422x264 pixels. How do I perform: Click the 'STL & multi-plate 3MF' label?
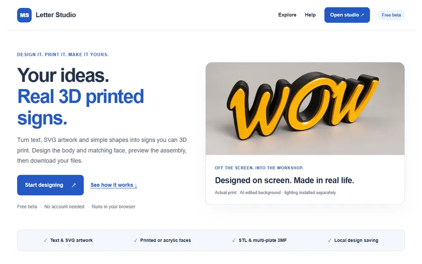[x=263, y=240]
